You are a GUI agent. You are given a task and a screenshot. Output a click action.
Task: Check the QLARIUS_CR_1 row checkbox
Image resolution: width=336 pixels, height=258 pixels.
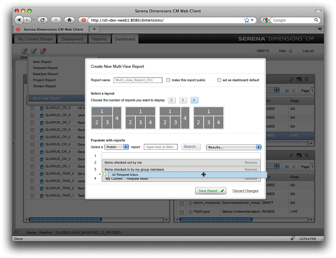32,166
